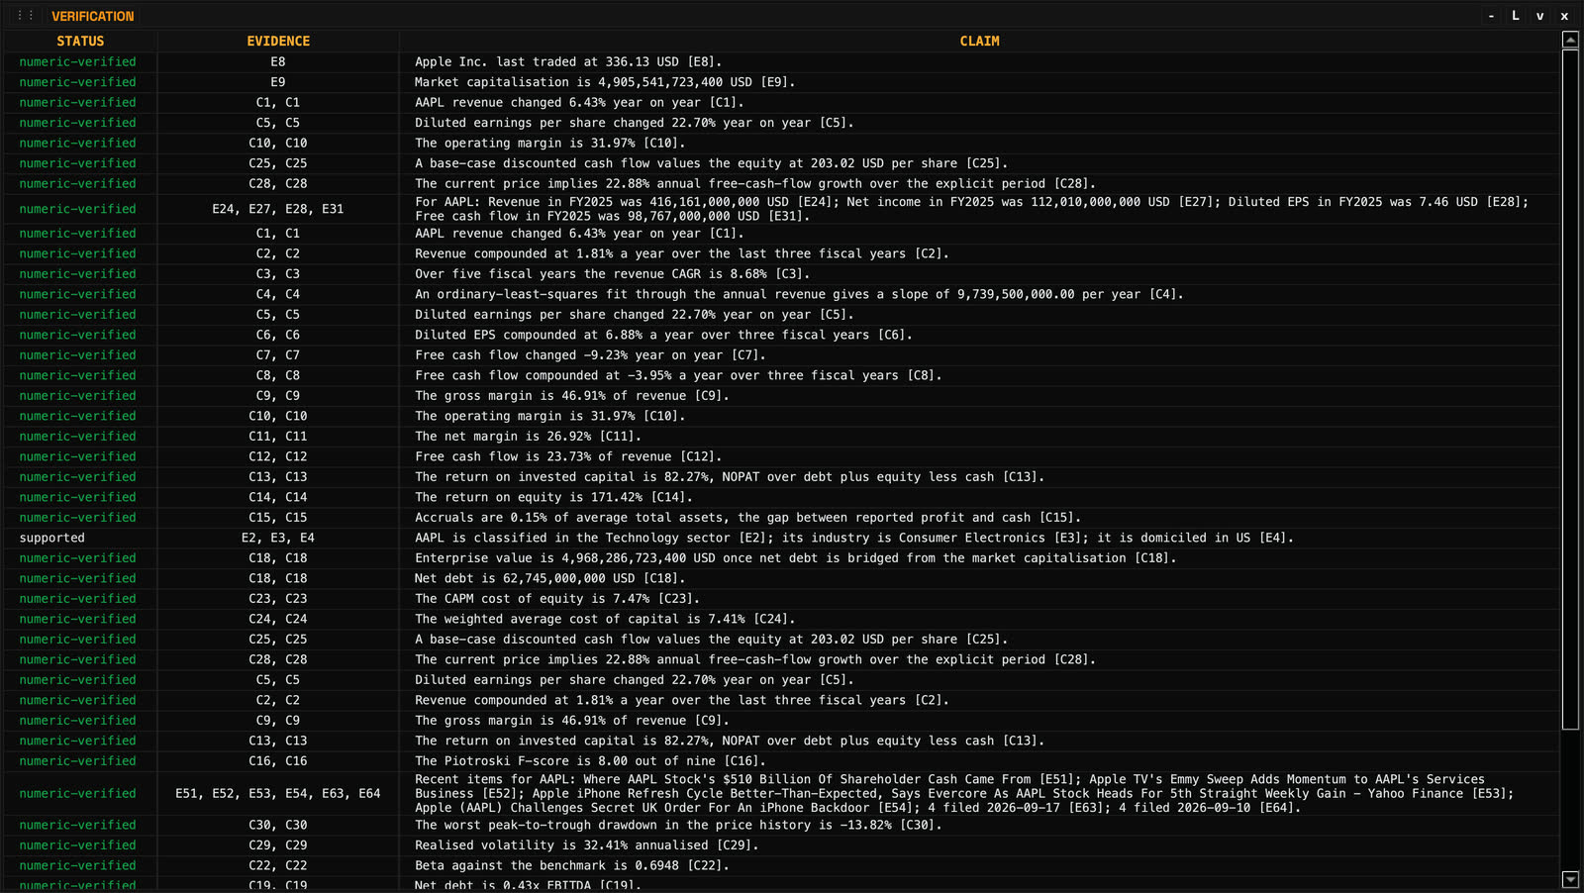Click the scrollbar up arrow
The height and width of the screenshot is (893, 1584).
point(1570,40)
